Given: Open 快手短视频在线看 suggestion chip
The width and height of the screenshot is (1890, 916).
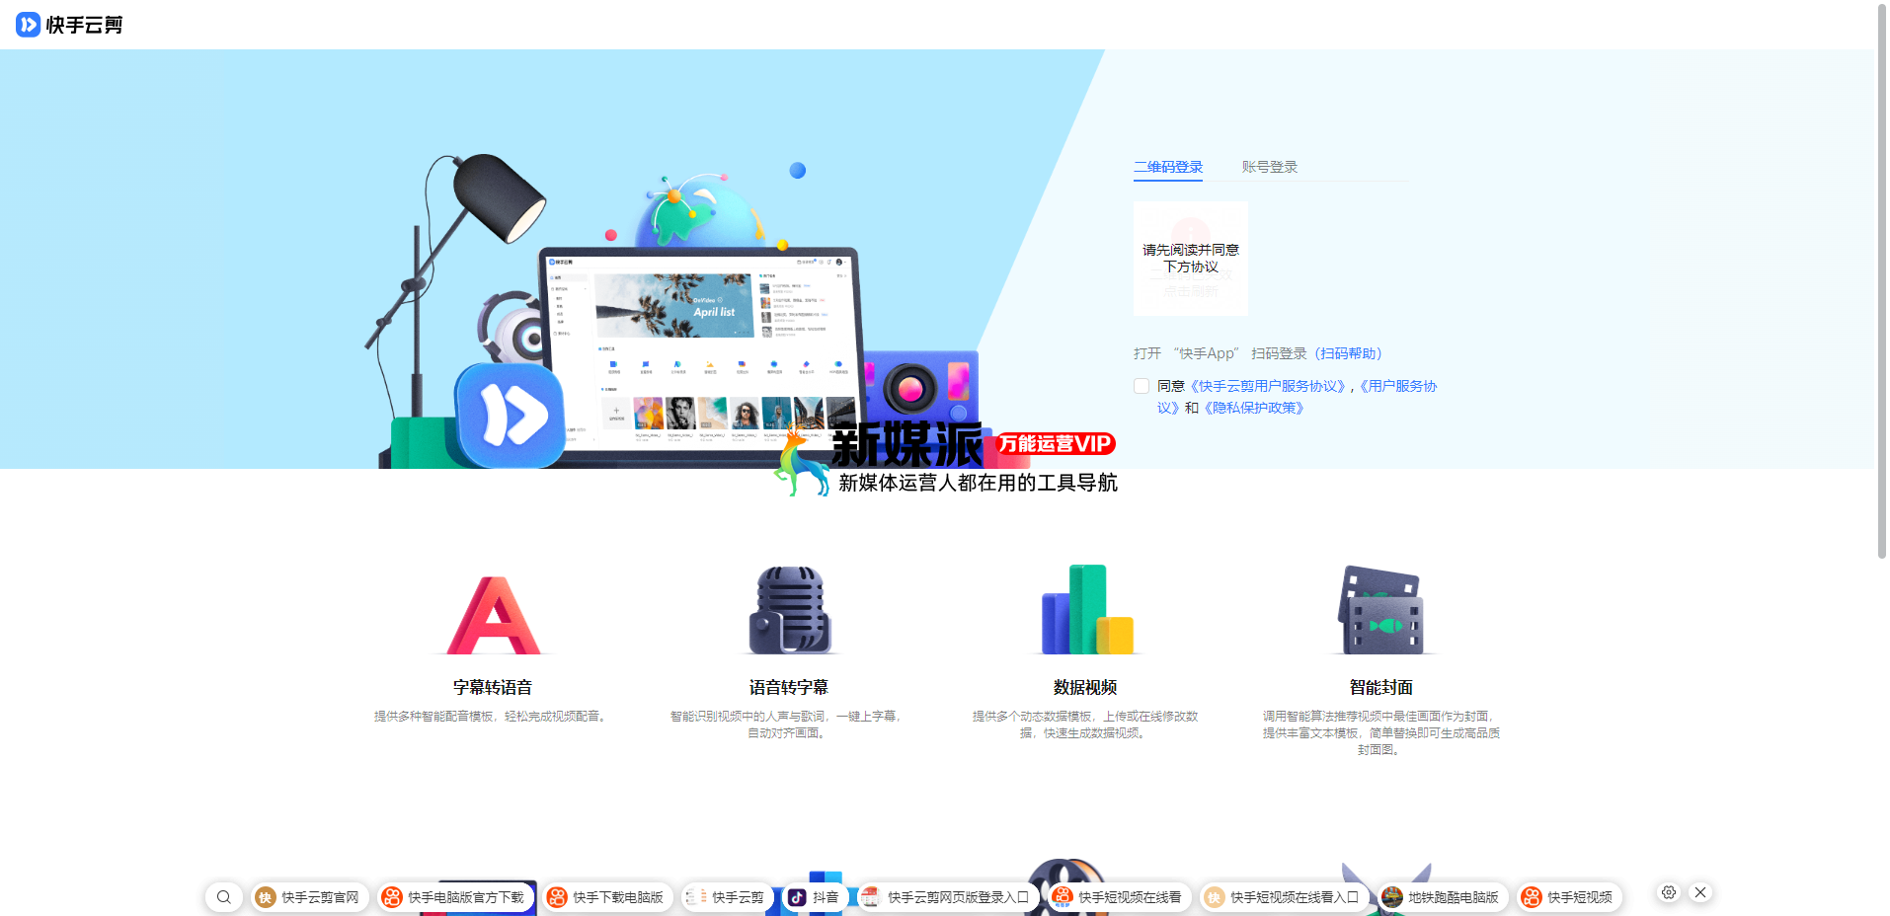Looking at the screenshot, I should (1119, 897).
